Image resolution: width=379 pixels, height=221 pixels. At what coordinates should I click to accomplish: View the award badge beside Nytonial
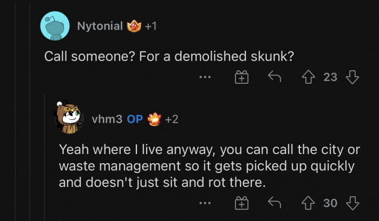(133, 26)
